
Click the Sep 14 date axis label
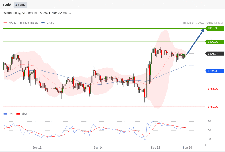(x=98, y=148)
